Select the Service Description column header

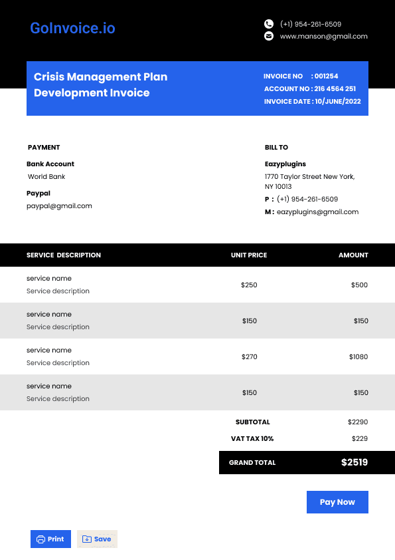(x=64, y=255)
